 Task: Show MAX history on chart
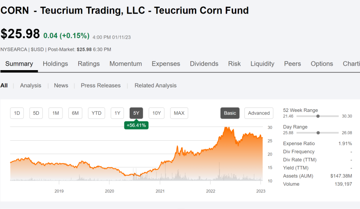pos(179,113)
